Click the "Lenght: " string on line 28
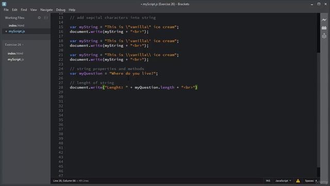 117,87
